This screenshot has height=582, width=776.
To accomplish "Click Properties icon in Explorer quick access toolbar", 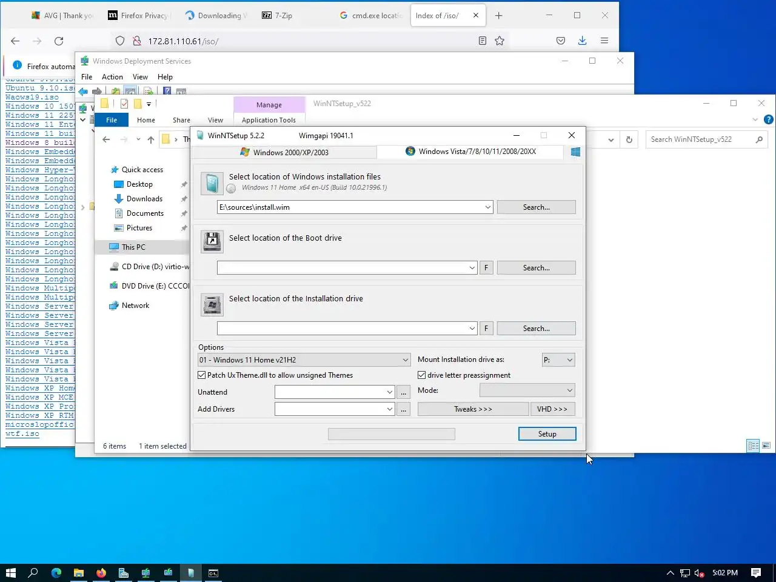I will [x=124, y=104].
